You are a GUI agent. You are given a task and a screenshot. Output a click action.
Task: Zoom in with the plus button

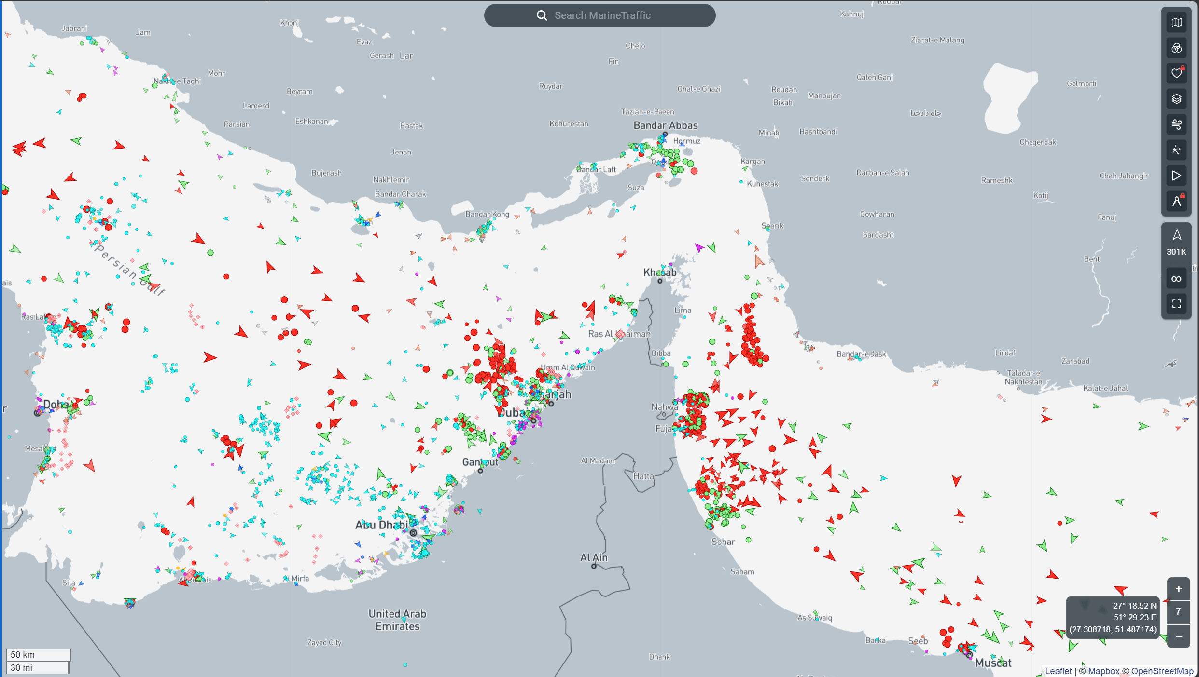point(1178,589)
